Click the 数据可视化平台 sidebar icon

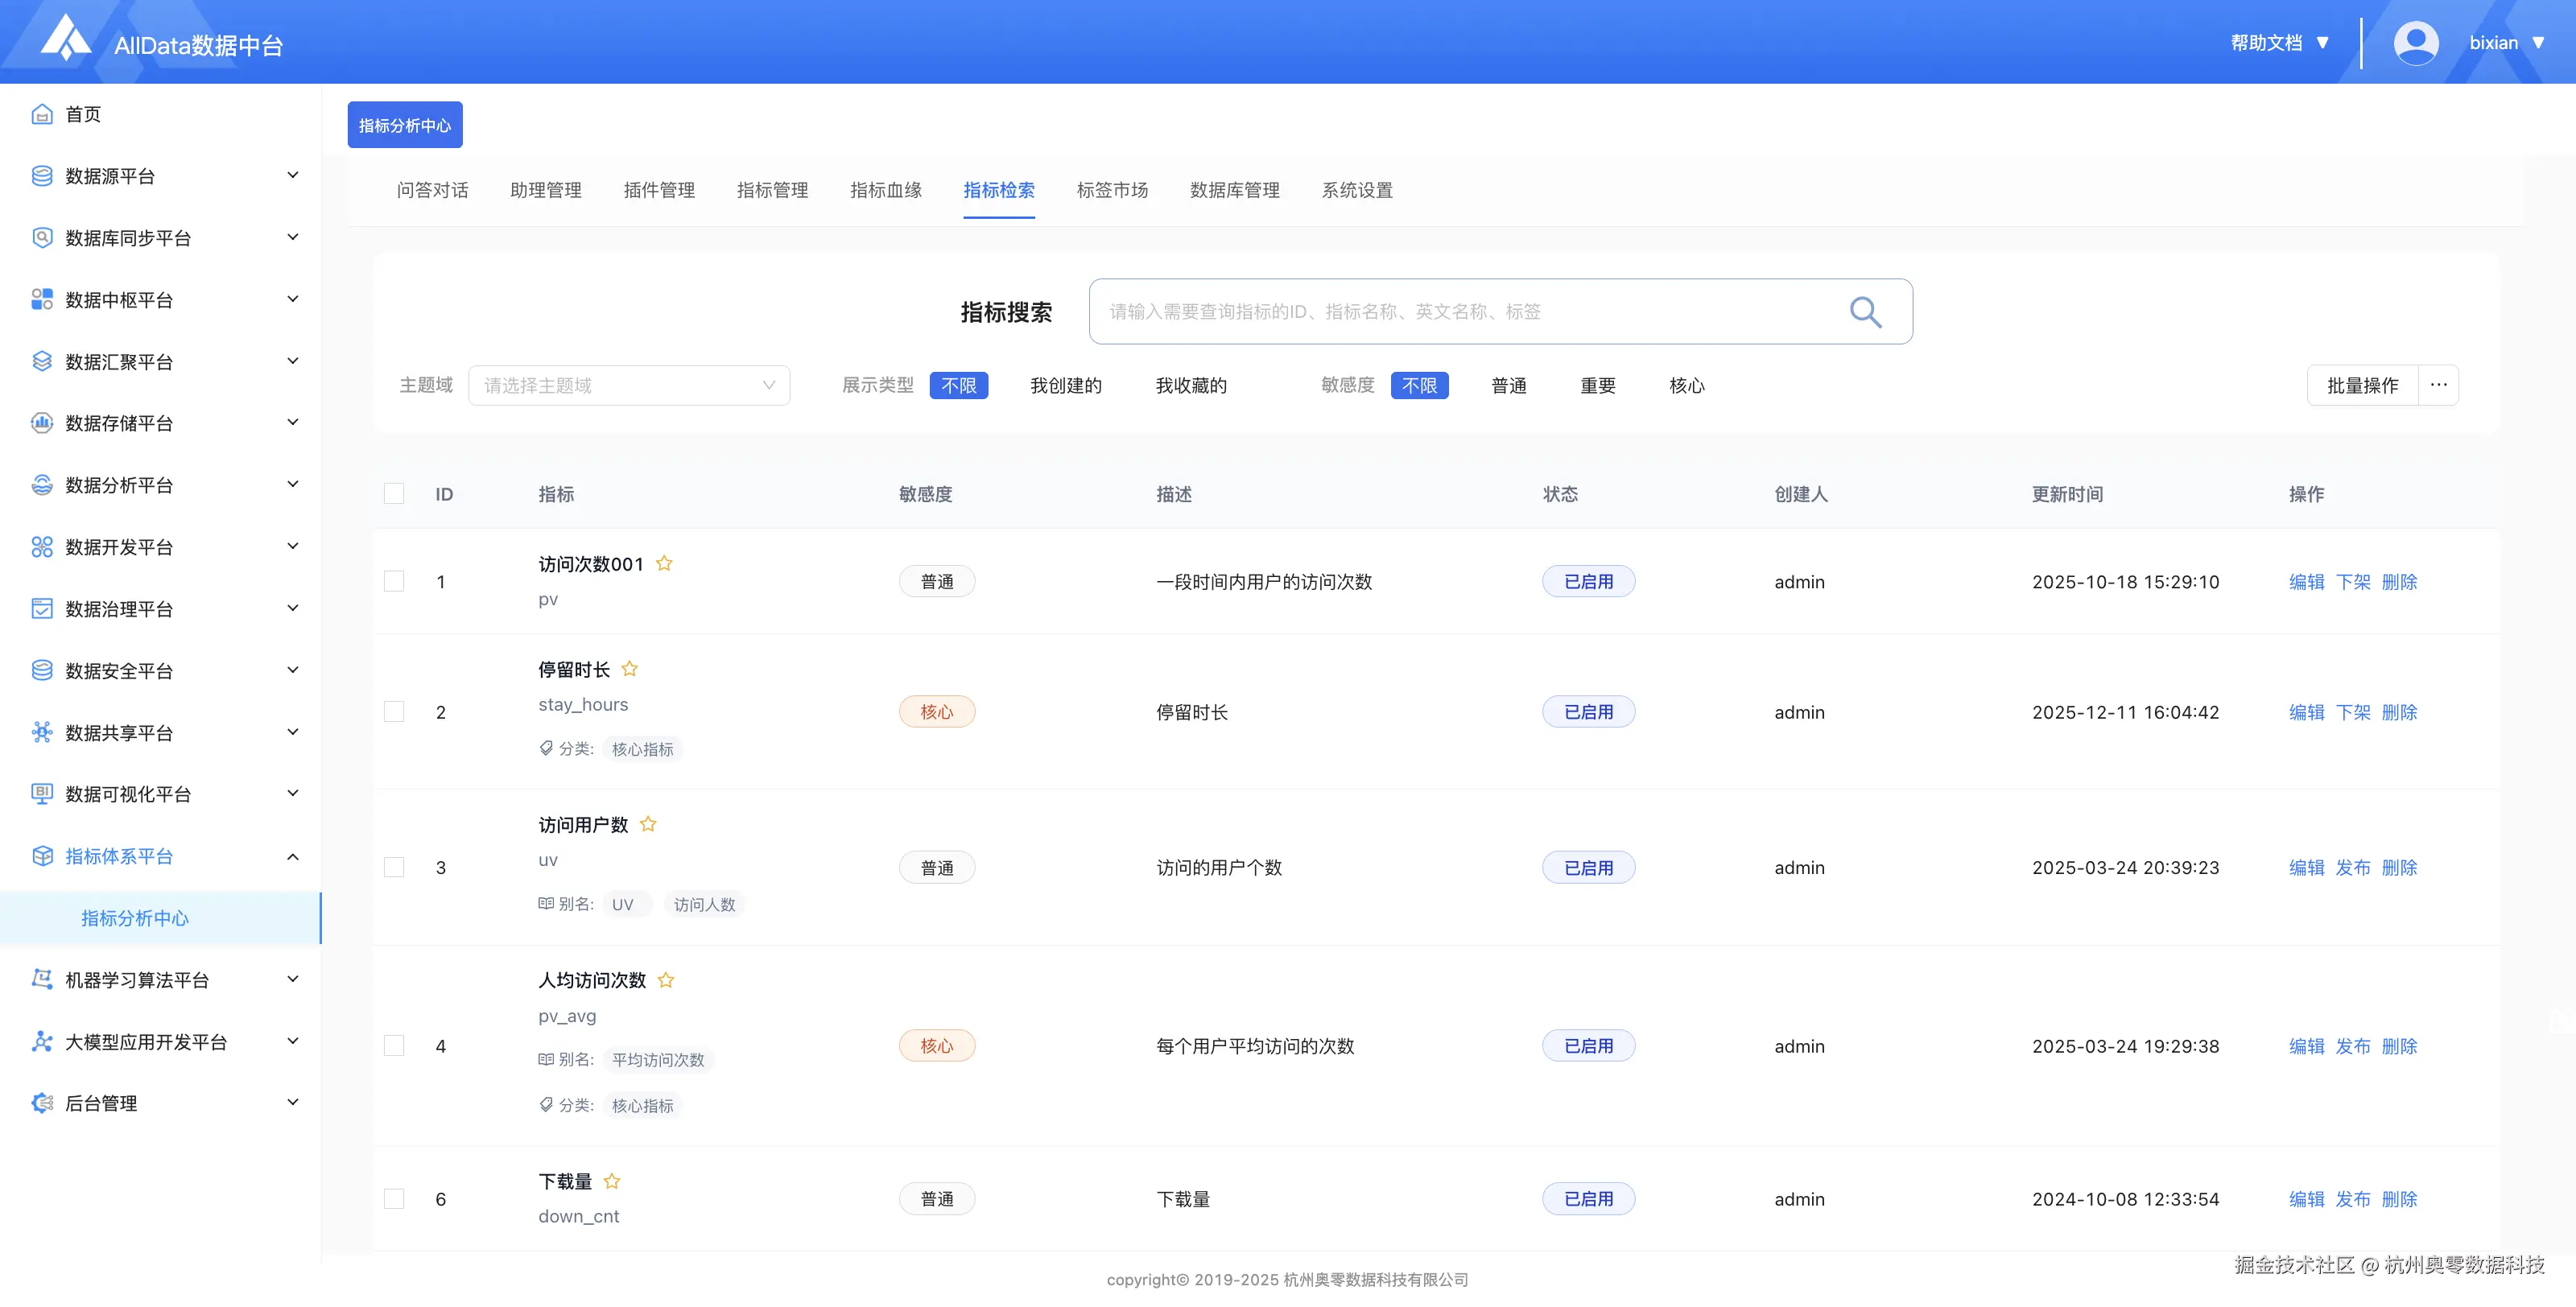coord(42,794)
